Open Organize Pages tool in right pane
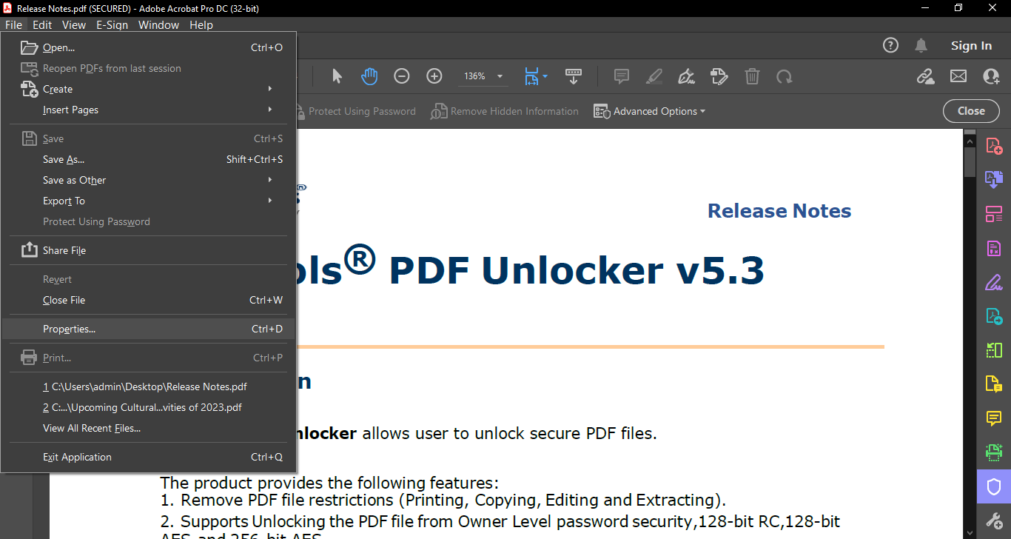The height and width of the screenshot is (539, 1011). point(994,214)
